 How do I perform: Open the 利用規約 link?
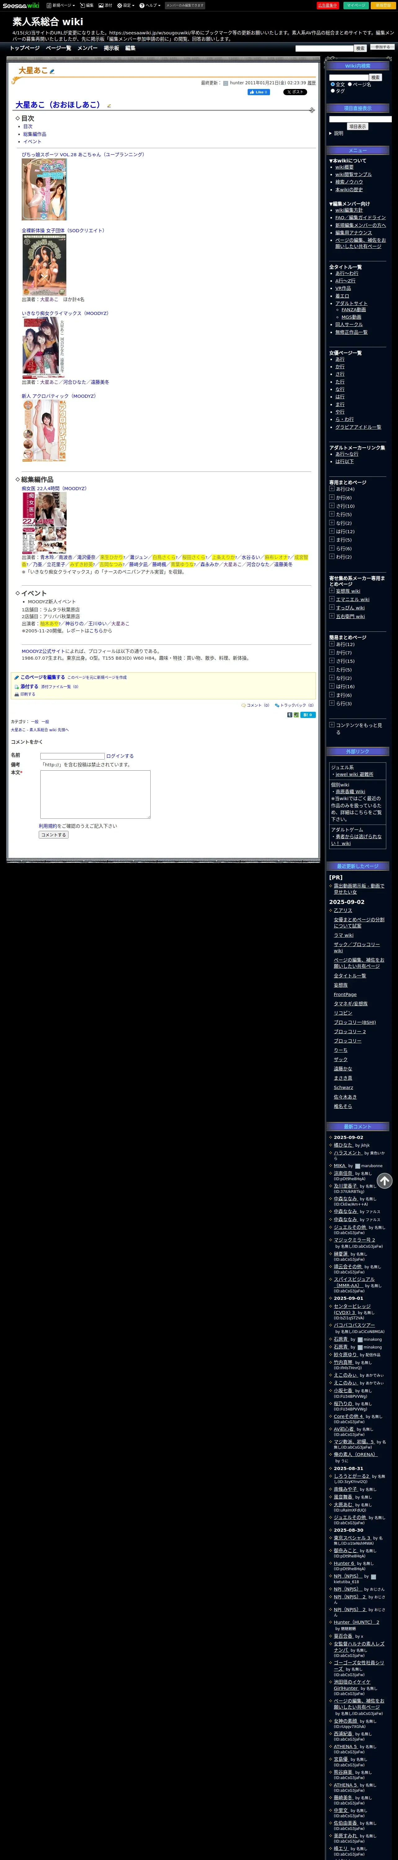48,826
